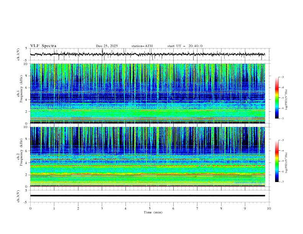303x234 pixels.
Task: Click the "1" tick on the time axis
Action: [x=54, y=208]
